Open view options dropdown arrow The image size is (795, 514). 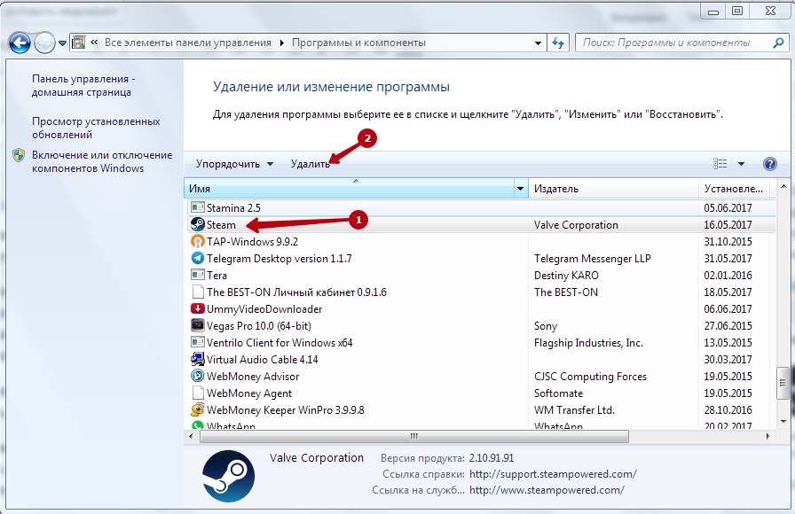[741, 164]
